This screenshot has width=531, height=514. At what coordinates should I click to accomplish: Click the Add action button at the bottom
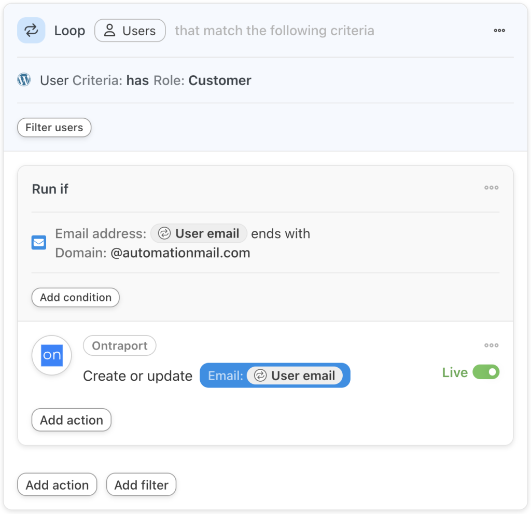click(57, 484)
